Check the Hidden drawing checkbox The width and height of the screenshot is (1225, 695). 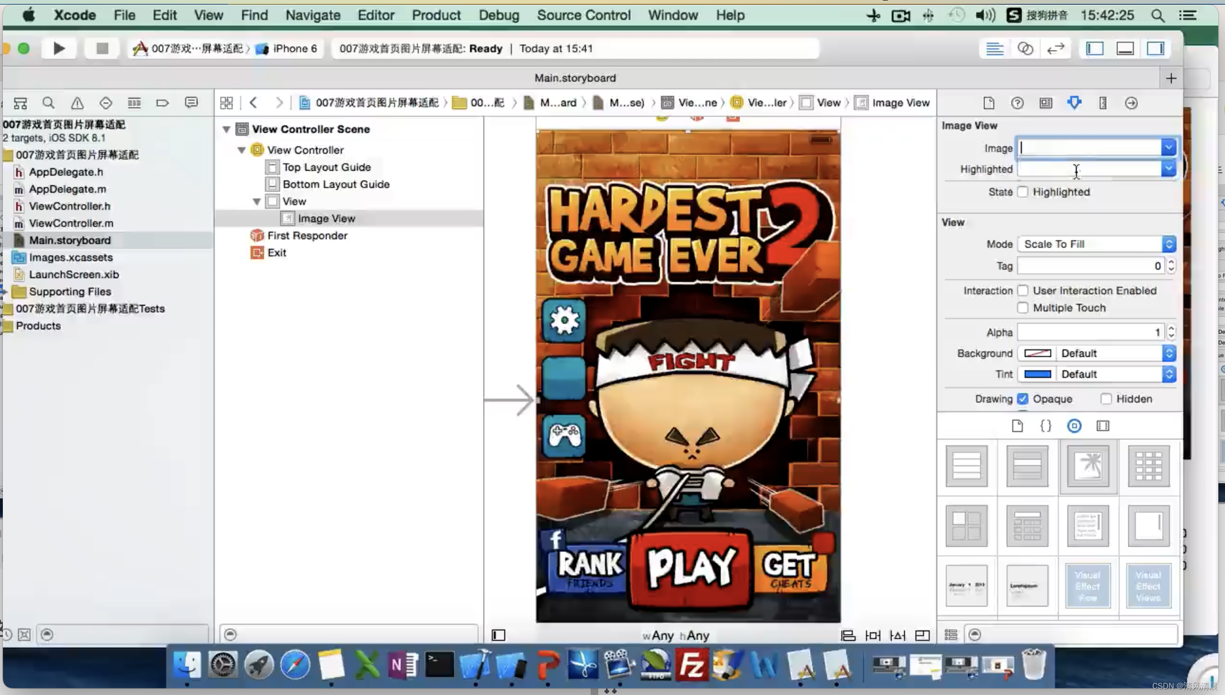click(1106, 399)
